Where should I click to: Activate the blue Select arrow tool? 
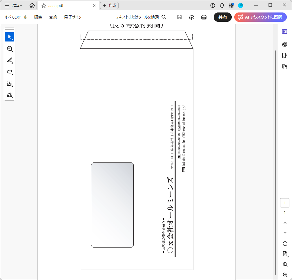[10, 37]
